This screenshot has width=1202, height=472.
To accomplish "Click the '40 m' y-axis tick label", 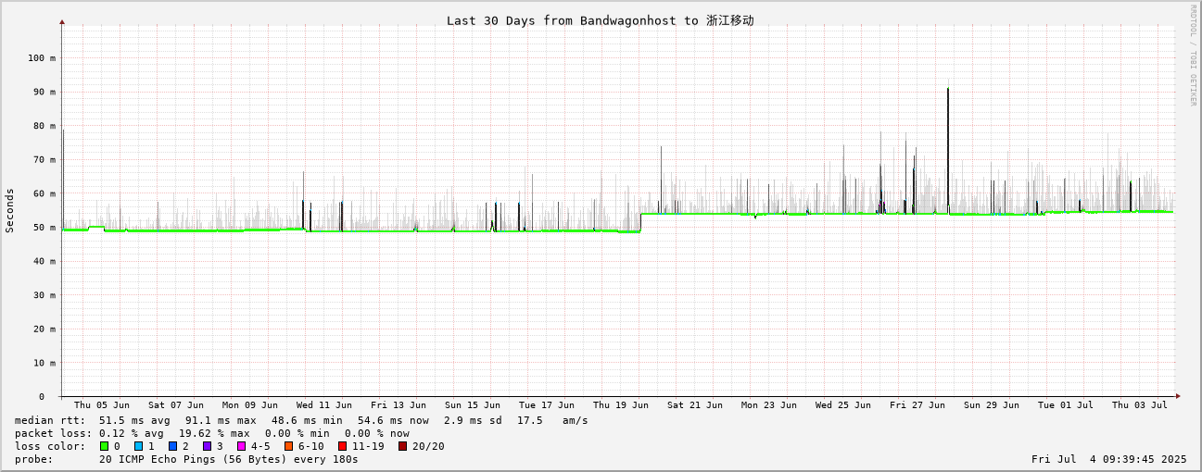I will pyautogui.click(x=44, y=261).
